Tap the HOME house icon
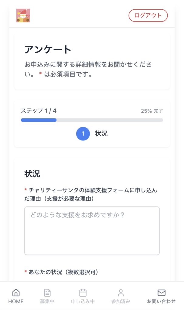Image resolution: width=184 pixels, height=310 pixels. tap(16, 292)
